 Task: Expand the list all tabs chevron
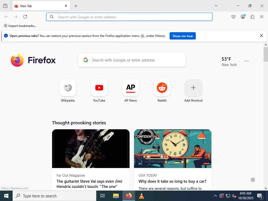click(x=216, y=6)
